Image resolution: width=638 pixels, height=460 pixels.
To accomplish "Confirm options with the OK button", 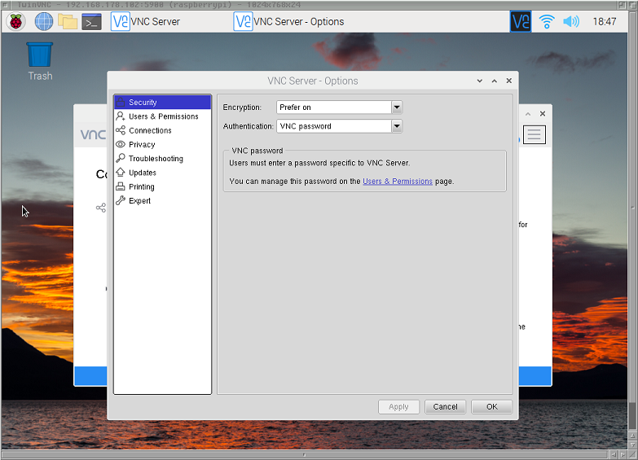I will pyautogui.click(x=491, y=407).
